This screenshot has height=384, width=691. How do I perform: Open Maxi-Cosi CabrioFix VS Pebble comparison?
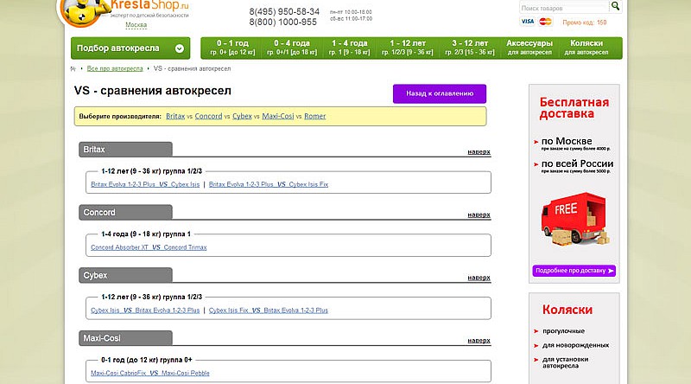tap(149, 374)
